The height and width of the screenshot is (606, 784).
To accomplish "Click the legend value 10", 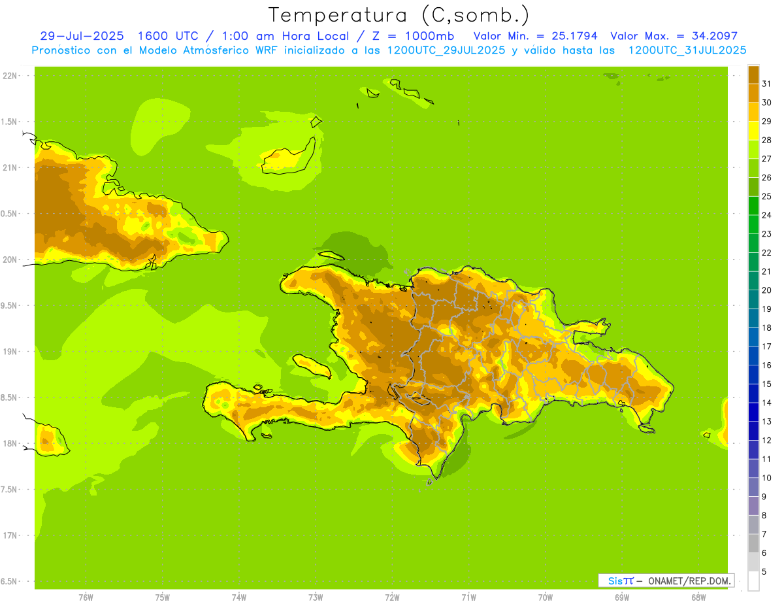I will click(767, 478).
